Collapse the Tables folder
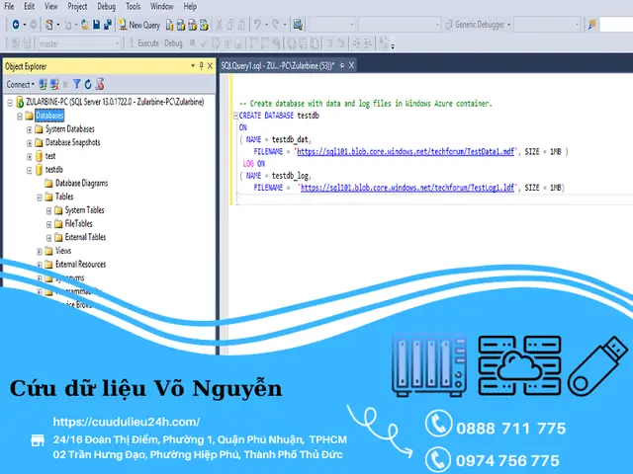 click(x=40, y=197)
